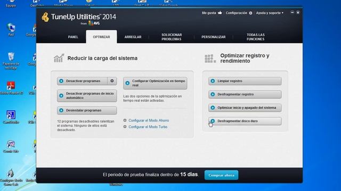Minimize the TuneUp Utilities window
Screen dimensions: 341x191
coord(293,13)
